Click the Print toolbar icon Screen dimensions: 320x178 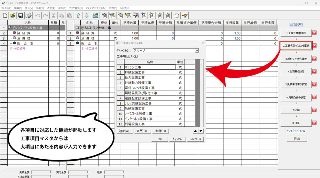28,16
